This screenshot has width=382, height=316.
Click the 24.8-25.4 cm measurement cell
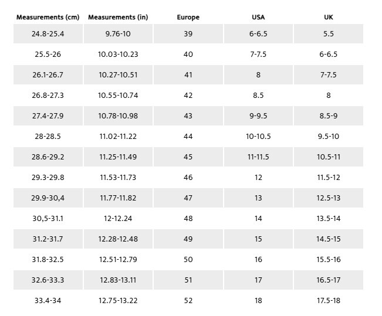[48, 34]
